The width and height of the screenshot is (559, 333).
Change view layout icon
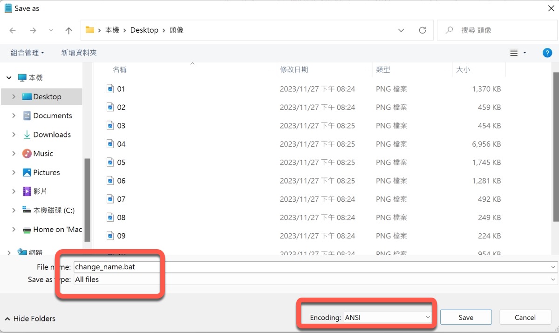(514, 53)
